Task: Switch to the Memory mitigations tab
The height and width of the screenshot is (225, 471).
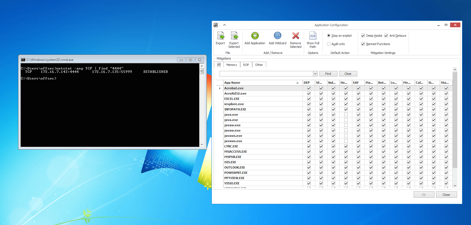Action: point(232,65)
